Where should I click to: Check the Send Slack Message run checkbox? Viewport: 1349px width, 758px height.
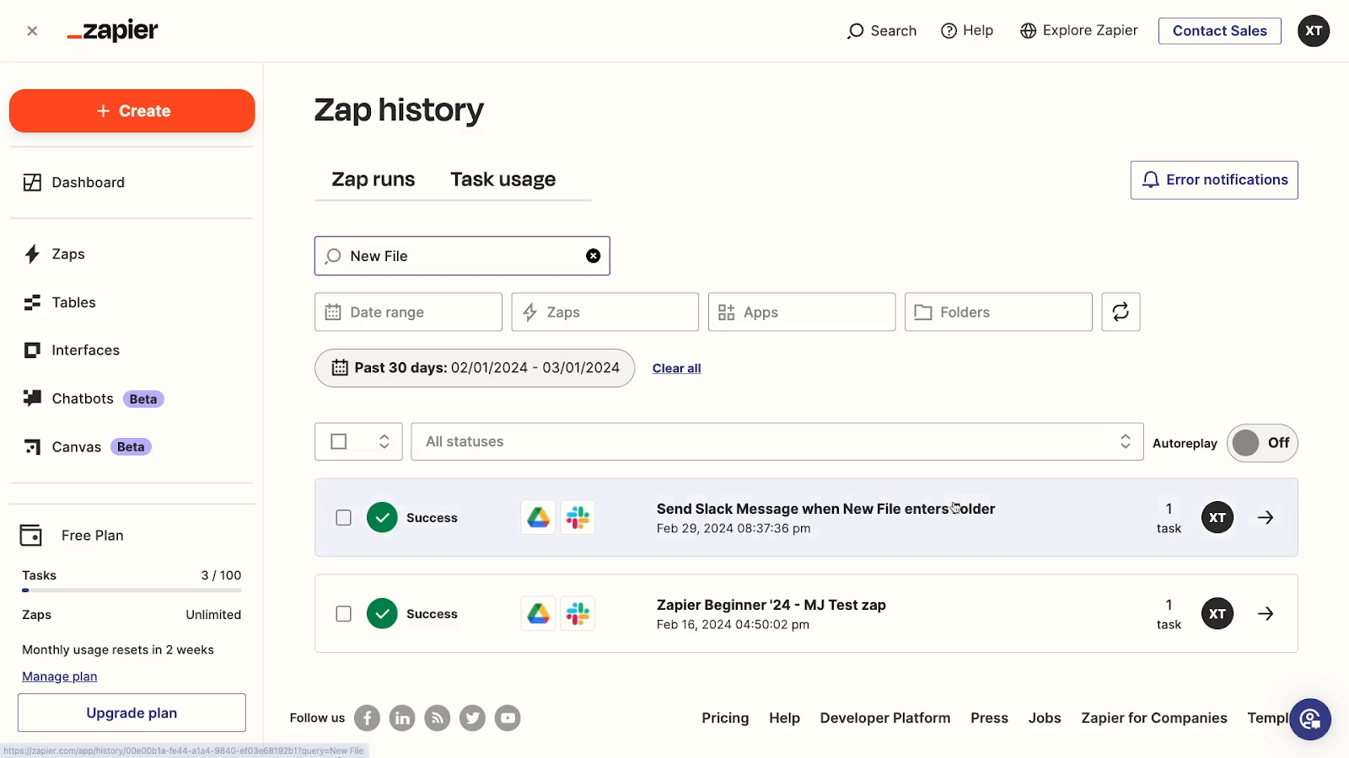pos(343,518)
